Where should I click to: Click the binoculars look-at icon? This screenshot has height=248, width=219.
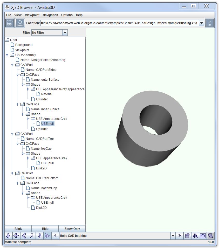coord(195,236)
